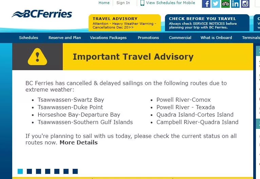Open the TripAdvisor owl icon
The image size is (260, 179).
[225, 4]
